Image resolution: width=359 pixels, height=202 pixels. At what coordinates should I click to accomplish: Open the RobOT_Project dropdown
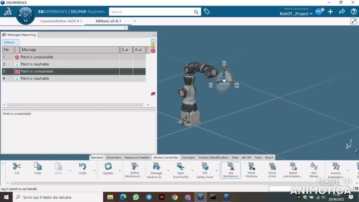[296, 14]
